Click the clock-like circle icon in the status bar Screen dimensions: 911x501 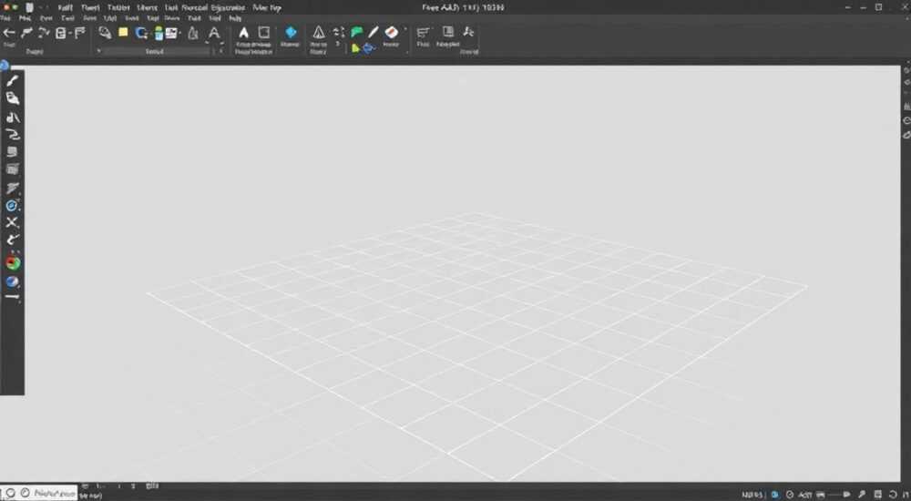[x=790, y=495]
